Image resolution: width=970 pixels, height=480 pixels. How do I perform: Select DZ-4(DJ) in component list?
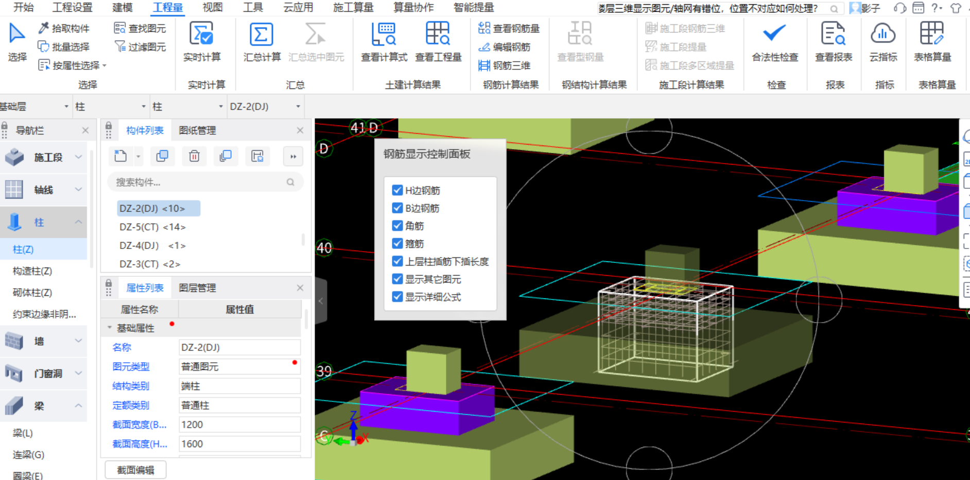(152, 245)
